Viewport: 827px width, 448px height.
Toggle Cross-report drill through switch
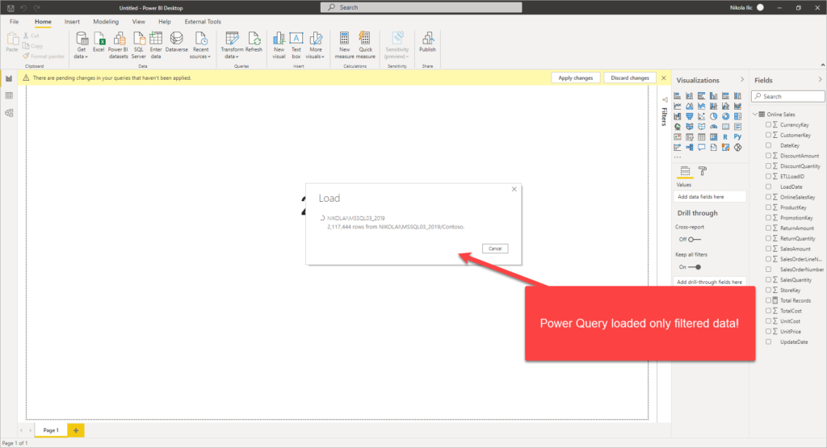pos(694,239)
